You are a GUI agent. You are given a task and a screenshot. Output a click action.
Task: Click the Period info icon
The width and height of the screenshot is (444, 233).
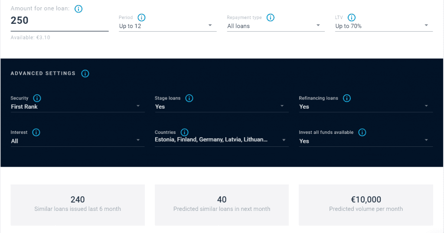click(x=141, y=17)
